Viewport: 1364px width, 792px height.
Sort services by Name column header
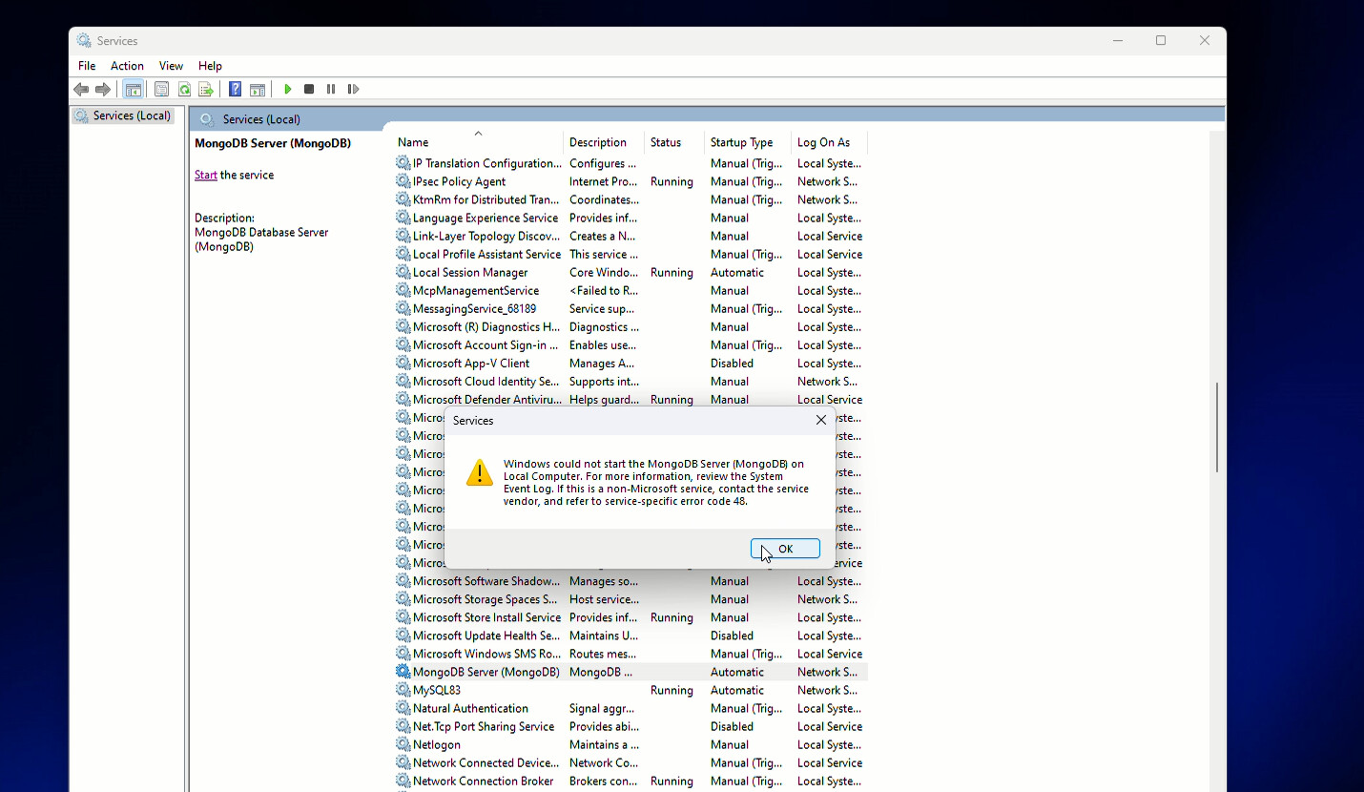tap(413, 142)
